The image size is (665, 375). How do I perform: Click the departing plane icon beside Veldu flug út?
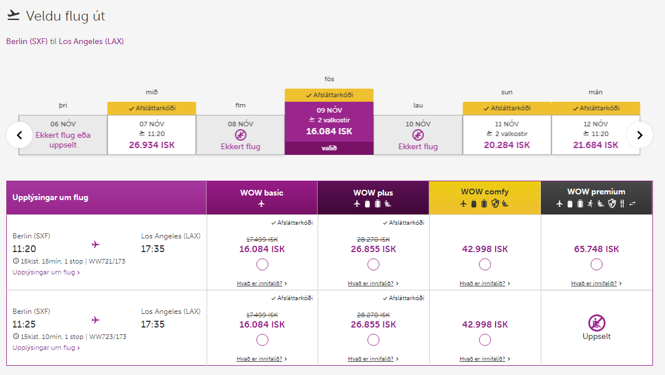[14, 16]
